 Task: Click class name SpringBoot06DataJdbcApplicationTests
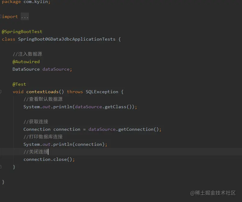(x=67, y=39)
